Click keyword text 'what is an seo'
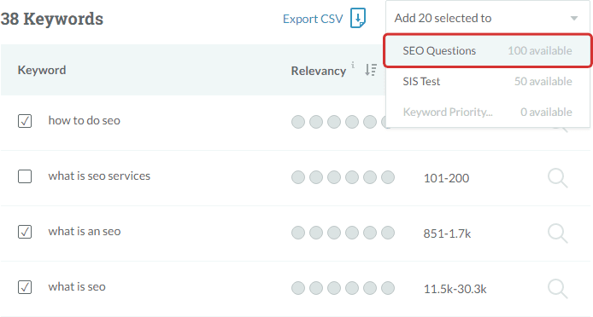593x317 pixels. pyautogui.click(x=85, y=231)
